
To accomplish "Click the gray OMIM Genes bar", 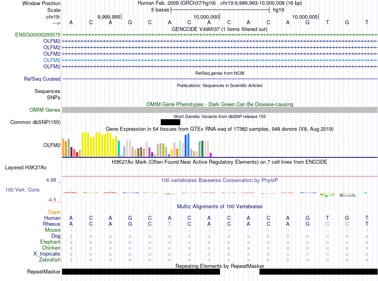I will click(x=220, y=110).
